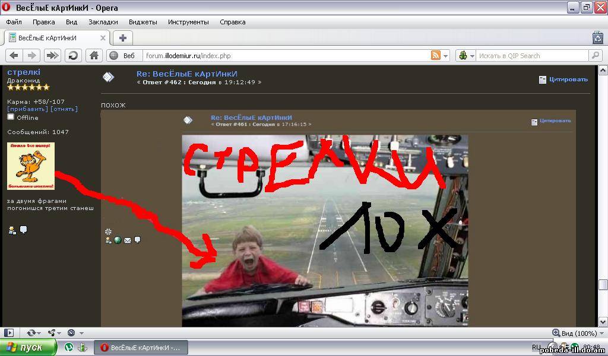Reload the page with the refresh icon

pyautogui.click(x=73, y=55)
